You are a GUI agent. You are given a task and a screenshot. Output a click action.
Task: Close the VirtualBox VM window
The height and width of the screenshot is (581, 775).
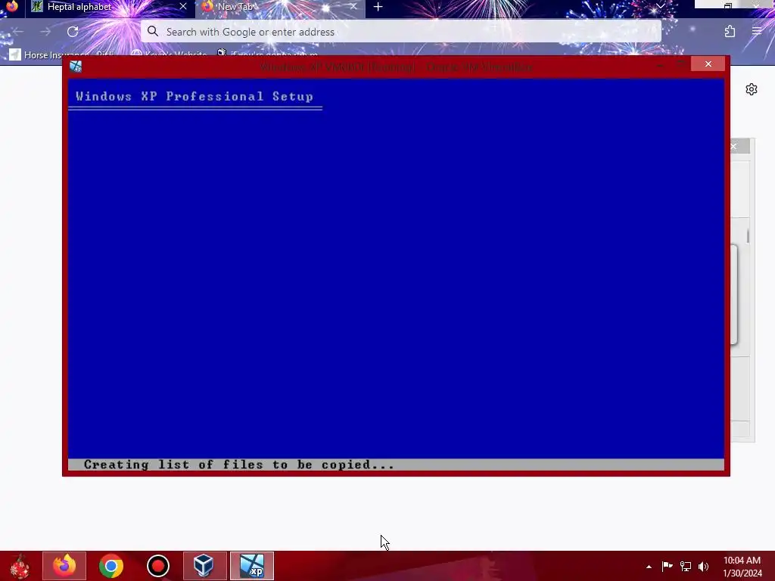(x=708, y=64)
